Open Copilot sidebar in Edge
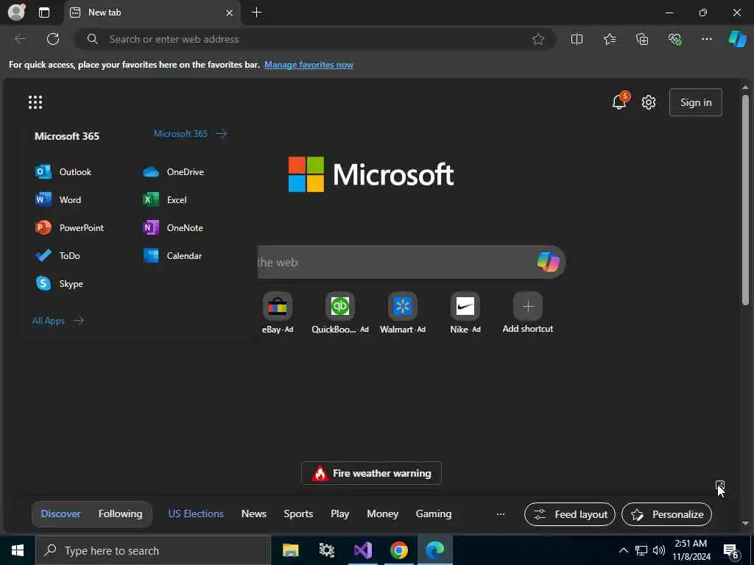 tap(737, 40)
